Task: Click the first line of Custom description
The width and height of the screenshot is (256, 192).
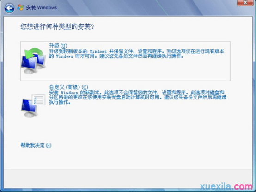Action: point(136,93)
